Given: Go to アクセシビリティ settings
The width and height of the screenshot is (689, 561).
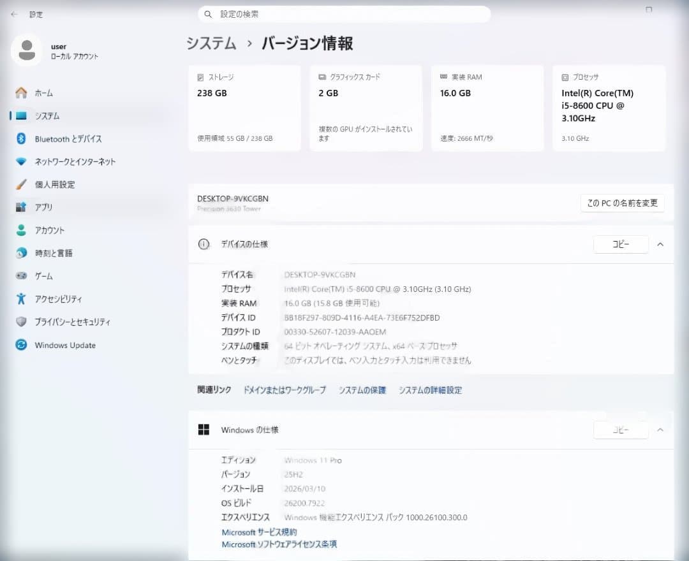Looking at the screenshot, I should click(x=59, y=298).
